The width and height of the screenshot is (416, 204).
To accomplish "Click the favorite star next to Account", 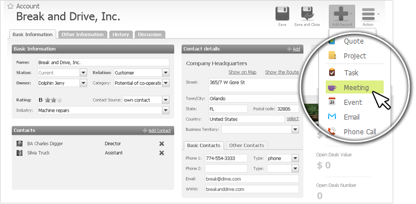I will tap(10, 6).
